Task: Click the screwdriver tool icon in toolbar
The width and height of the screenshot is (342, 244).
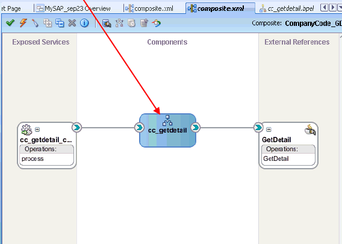Action: click(x=35, y=23)
